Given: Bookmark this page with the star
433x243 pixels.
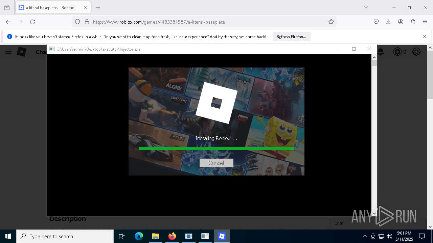Looking at the screenshot, I should (x=331, y=22).
